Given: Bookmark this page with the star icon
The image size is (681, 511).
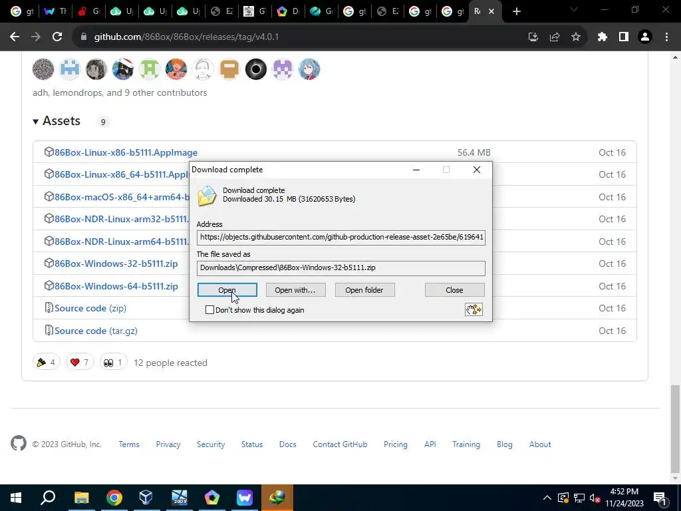Looking at the screenshot, I should [575, 37].
